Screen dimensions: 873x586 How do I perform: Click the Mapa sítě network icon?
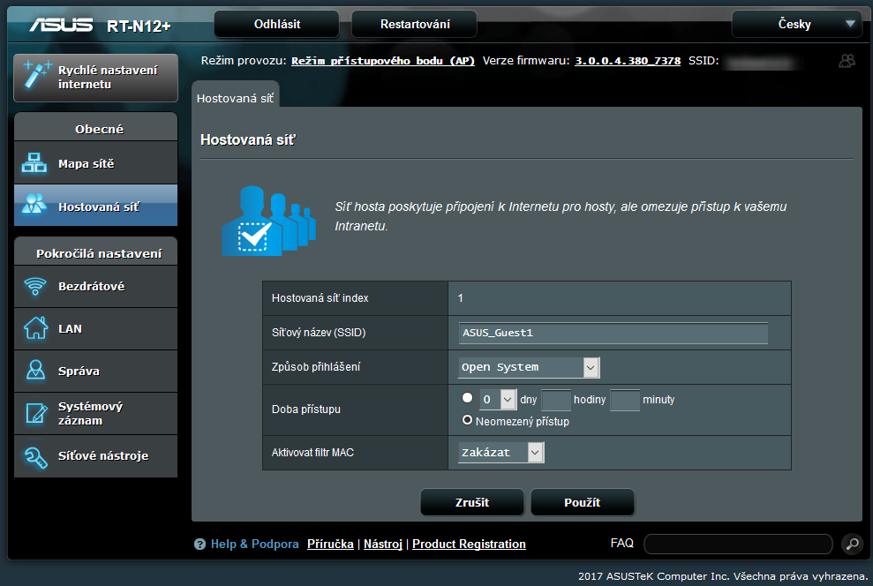point(34,162)
